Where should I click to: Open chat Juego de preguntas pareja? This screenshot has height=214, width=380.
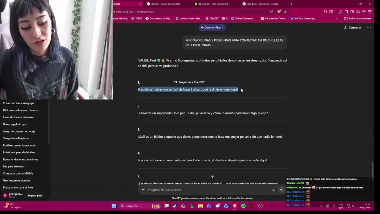coord(19,131)
